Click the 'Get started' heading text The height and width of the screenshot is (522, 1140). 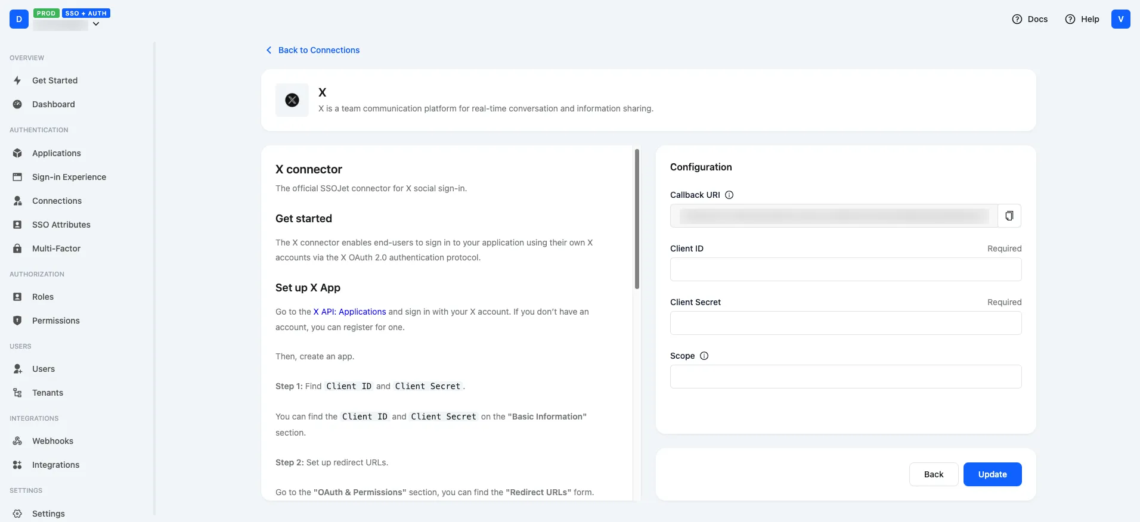[303, 219]
